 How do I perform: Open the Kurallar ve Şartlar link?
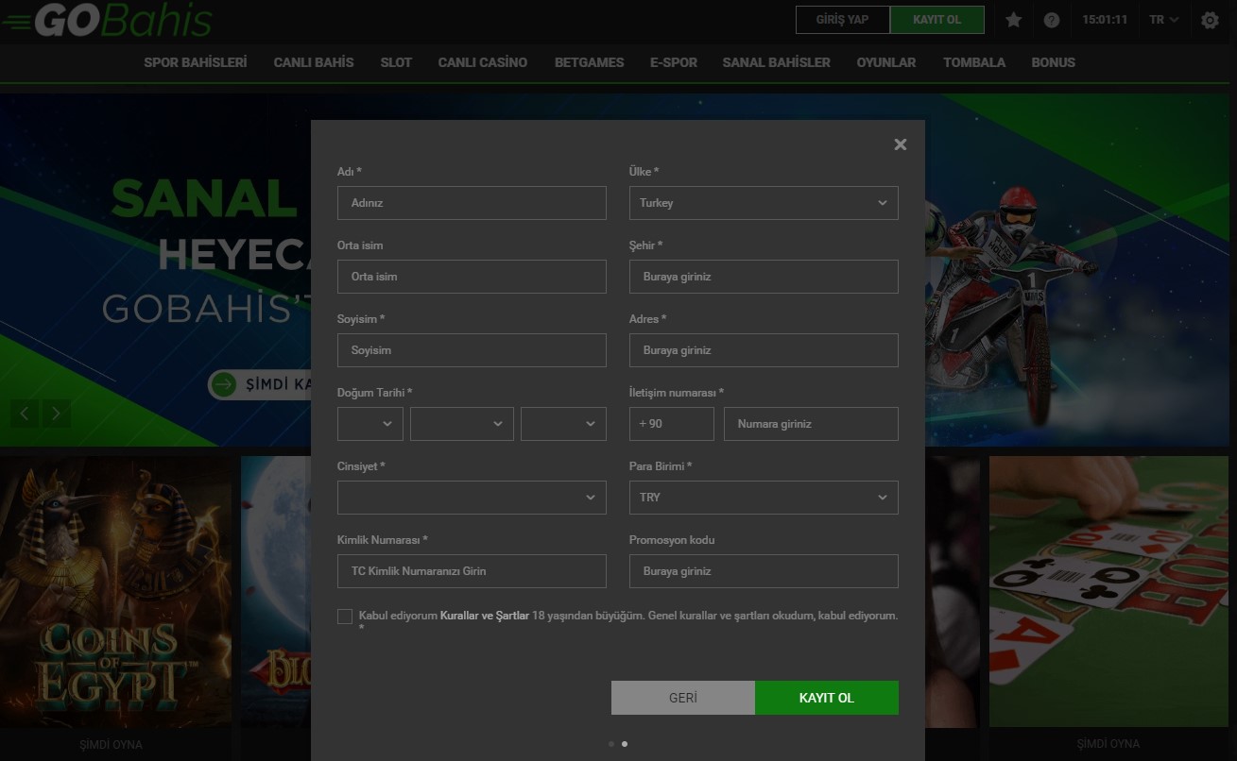485,616
